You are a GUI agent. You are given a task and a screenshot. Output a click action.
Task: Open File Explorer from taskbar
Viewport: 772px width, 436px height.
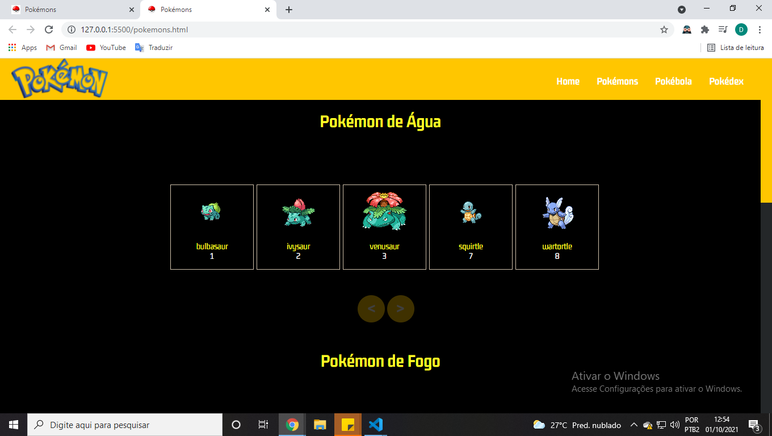[320, 425]
